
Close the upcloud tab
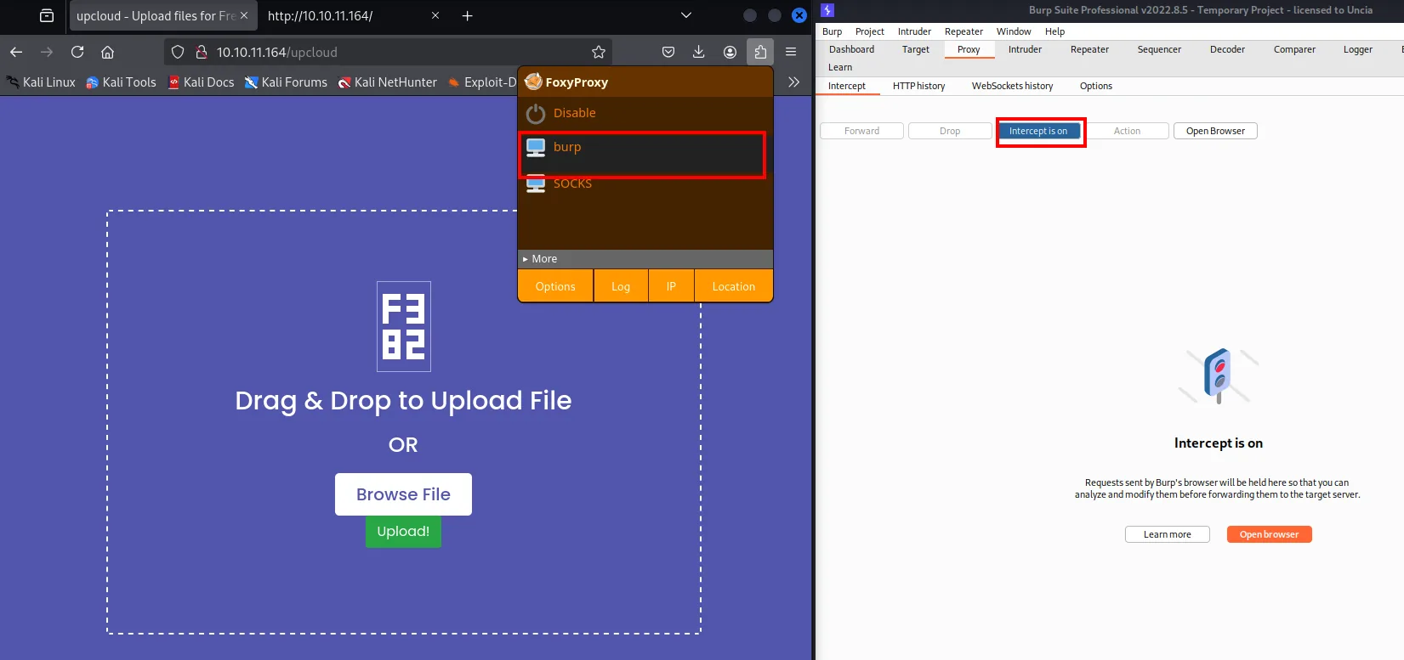pyautogui.click(x=244, y=15)
